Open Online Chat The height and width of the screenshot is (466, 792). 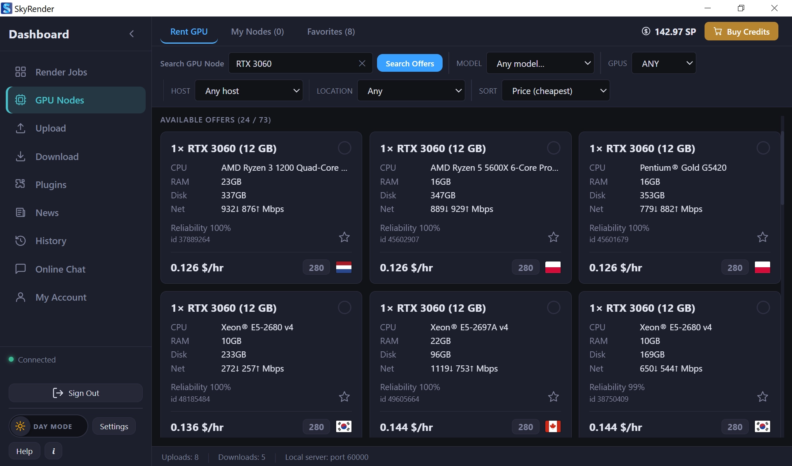click(75, 269)
